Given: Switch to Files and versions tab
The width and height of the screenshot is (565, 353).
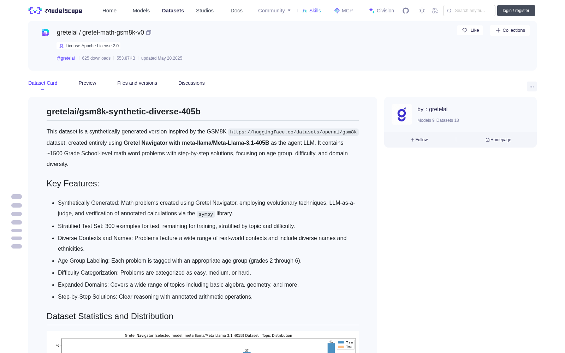Looking at the screenshot, I should (137, 83).
